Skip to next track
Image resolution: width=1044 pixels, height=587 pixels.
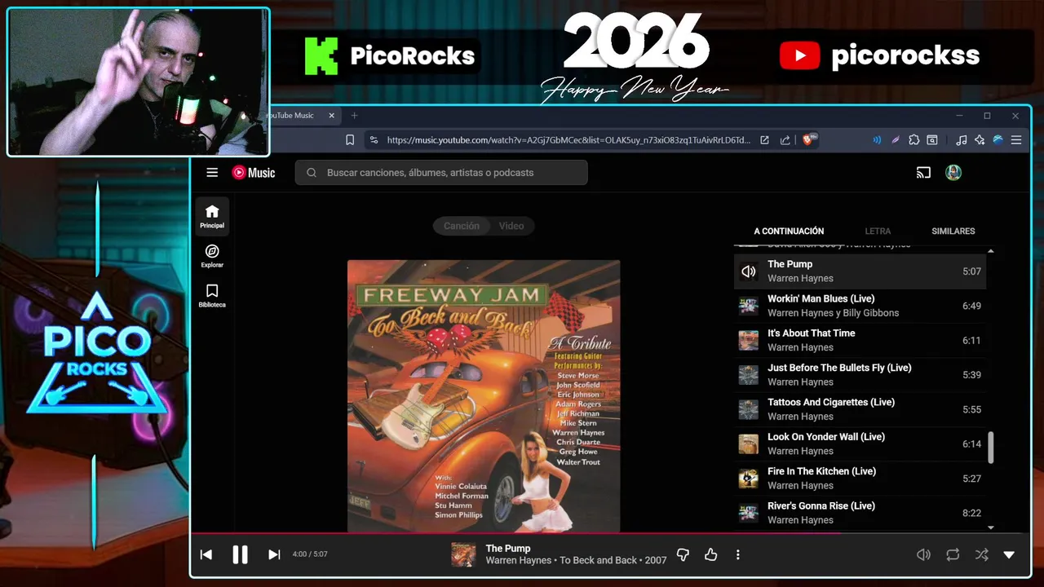(x=274, y=554)
